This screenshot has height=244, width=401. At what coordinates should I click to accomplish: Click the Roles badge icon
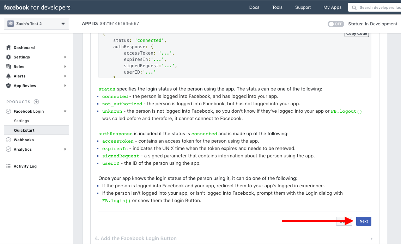(x=8, y=66)
